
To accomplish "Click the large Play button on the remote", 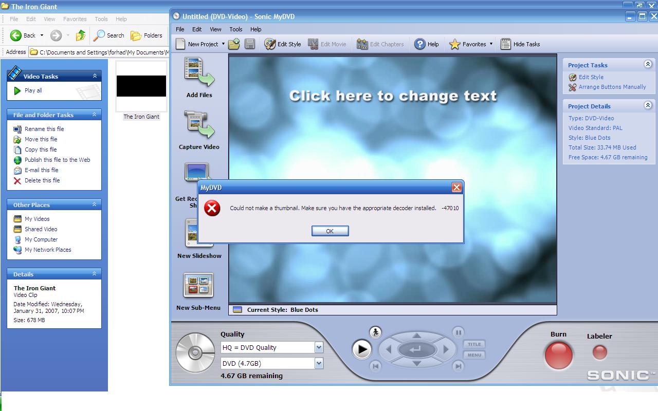I will coord(362,350).
